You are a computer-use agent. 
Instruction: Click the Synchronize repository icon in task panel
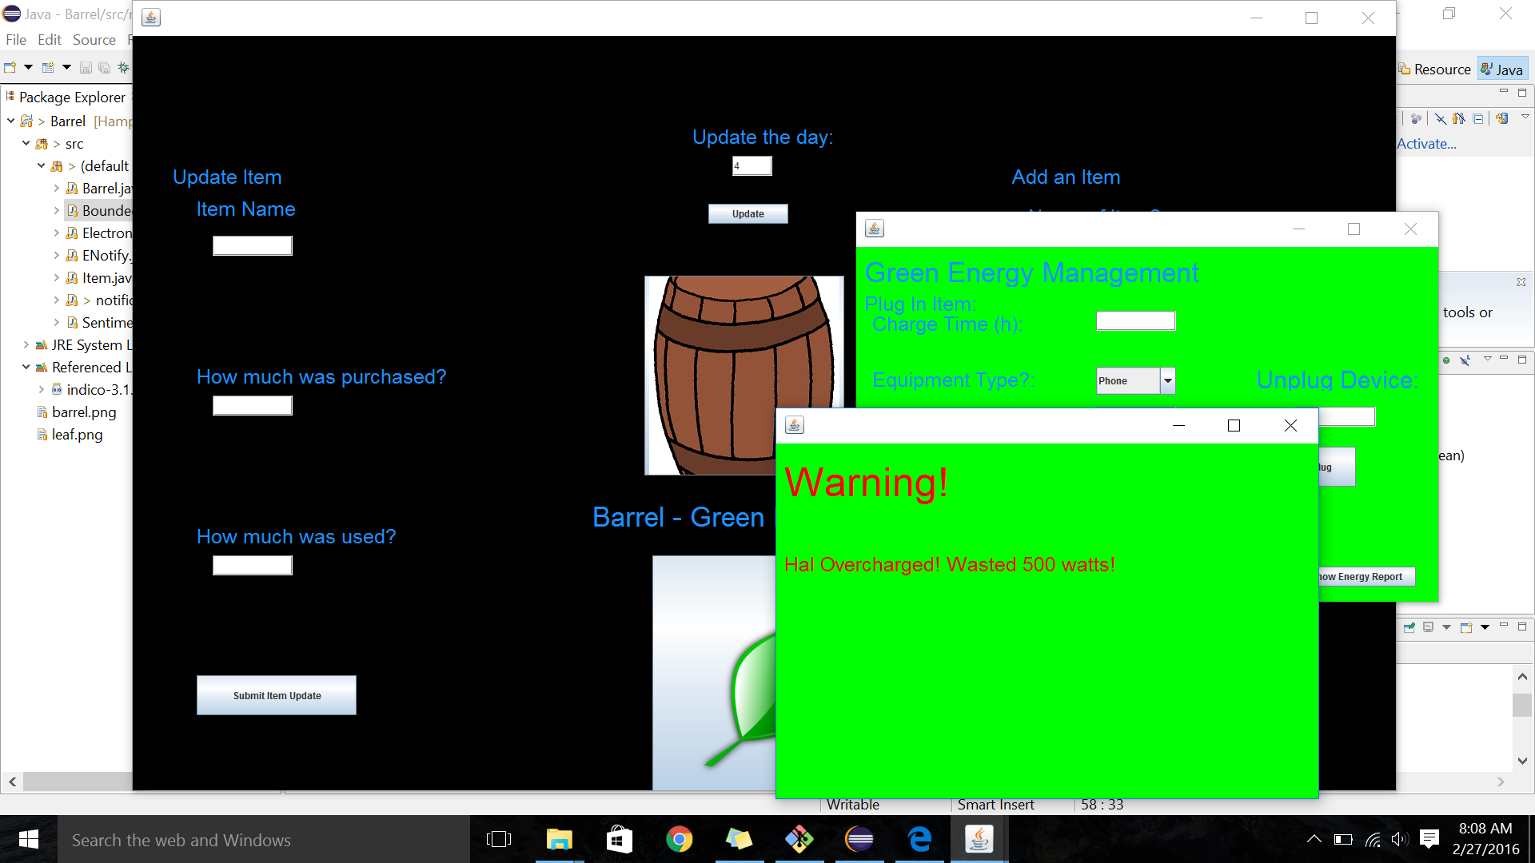[1502, 119]
